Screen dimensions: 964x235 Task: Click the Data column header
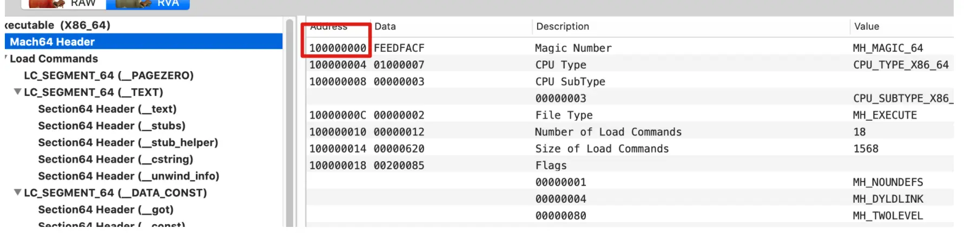pyautogui.click(x=385, y=26)
